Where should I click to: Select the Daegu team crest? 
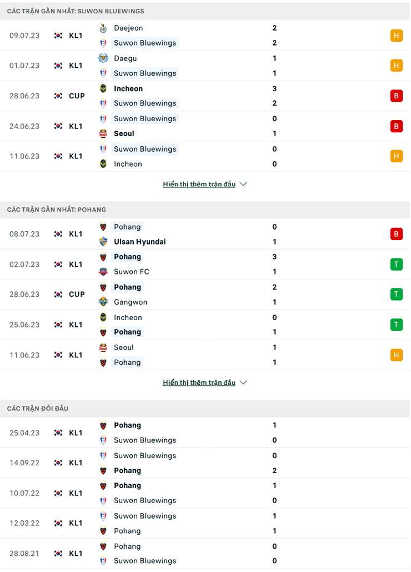pyautogui.click(x=102, y=58)
